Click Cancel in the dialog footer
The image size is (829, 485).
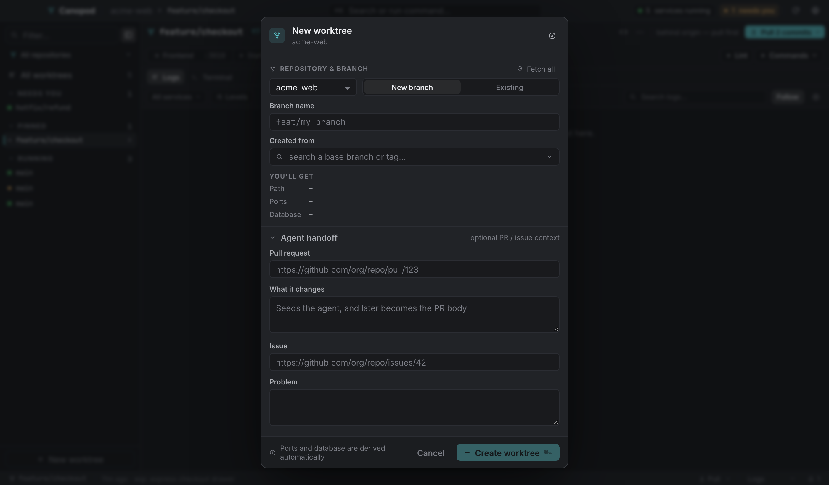(430, 453)
